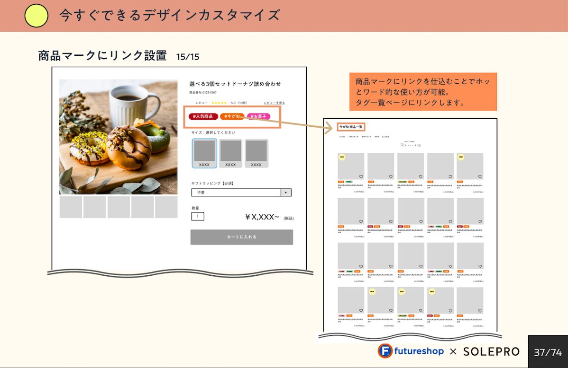Screen dimensions: 568x368
Task: Click the pink #お菓子 tag
Action: coord(259,116)
